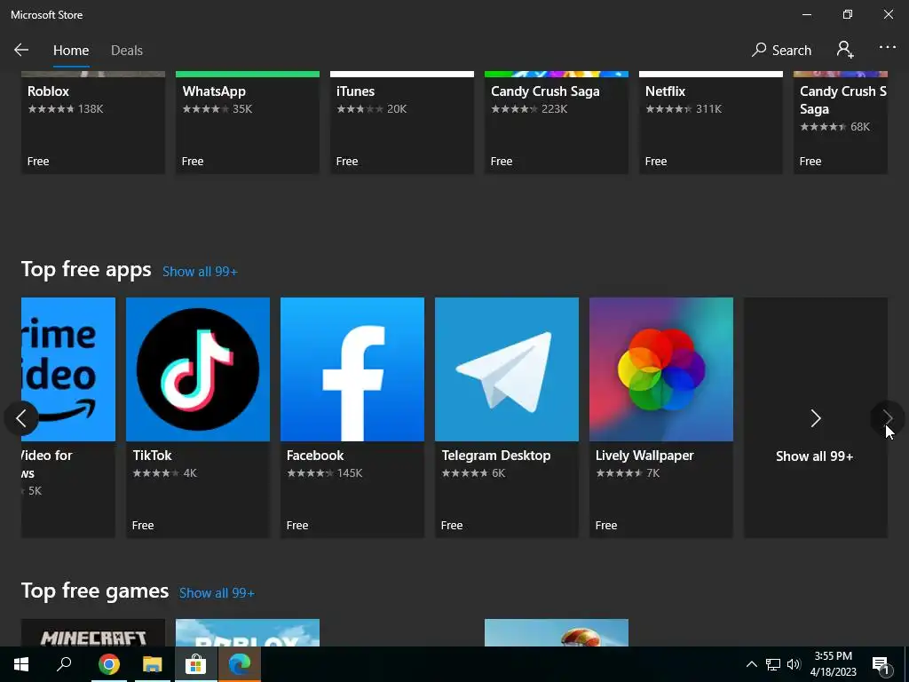Click Show all 99+ beside Top free games

[x=217, y=592]
